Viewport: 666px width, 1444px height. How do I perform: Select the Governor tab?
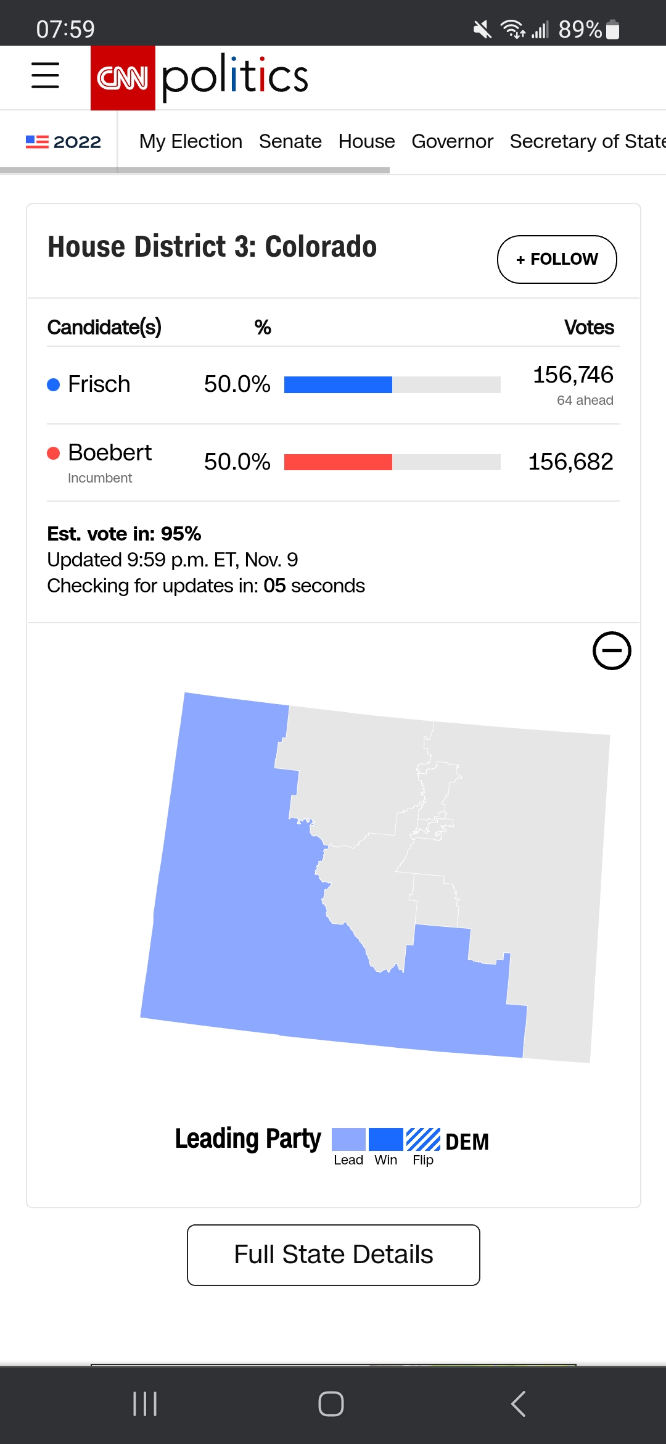coord(452,142)
